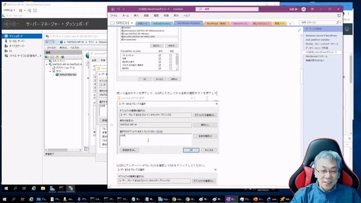The width and height of the screenshot is (361, 203).
Task: Click VMware send Ctrl+Alt+Del icon
Action: click(x=29, y=10)
